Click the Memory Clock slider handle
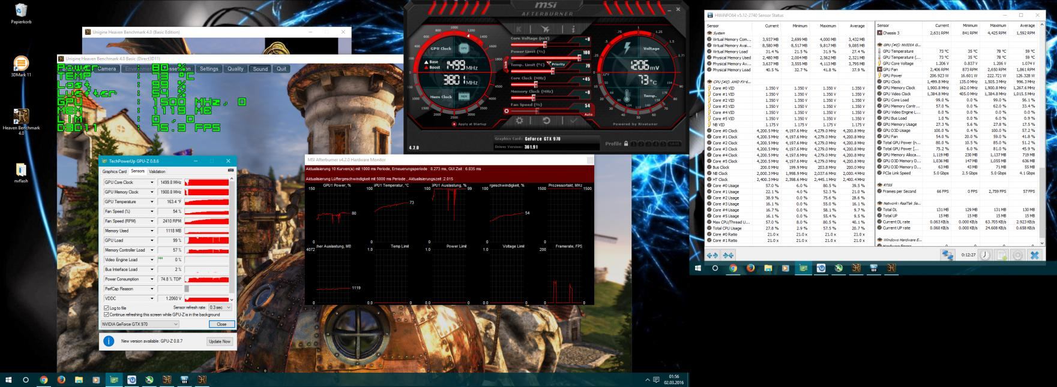Screen dimensions: 1057x387 click(533, 98)
